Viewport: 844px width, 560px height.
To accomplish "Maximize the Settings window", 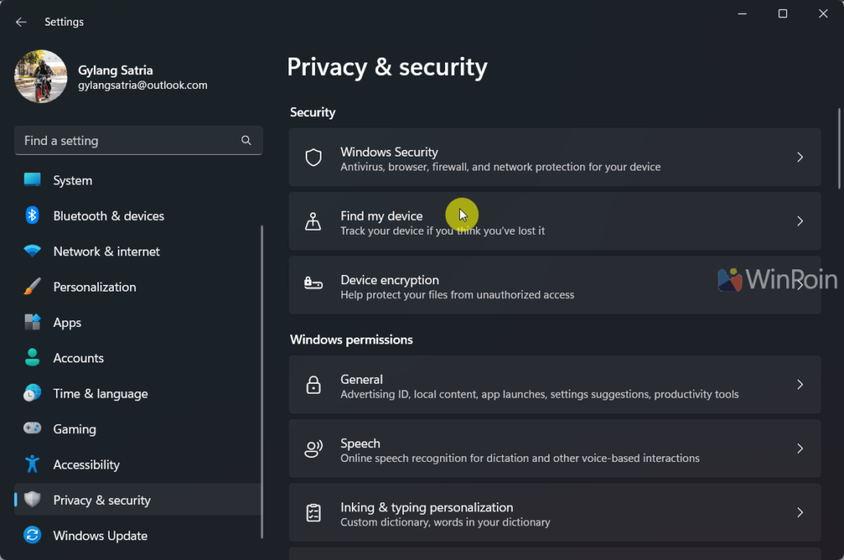I will [x=783, y=13].
